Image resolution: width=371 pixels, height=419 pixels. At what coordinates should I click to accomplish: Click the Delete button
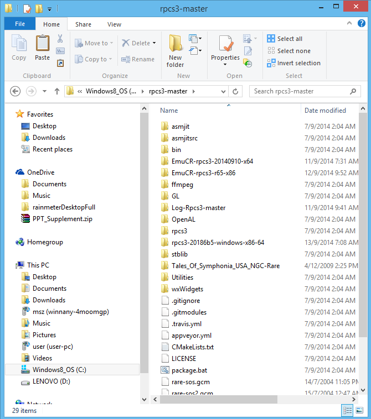click(x=136, y=43)
